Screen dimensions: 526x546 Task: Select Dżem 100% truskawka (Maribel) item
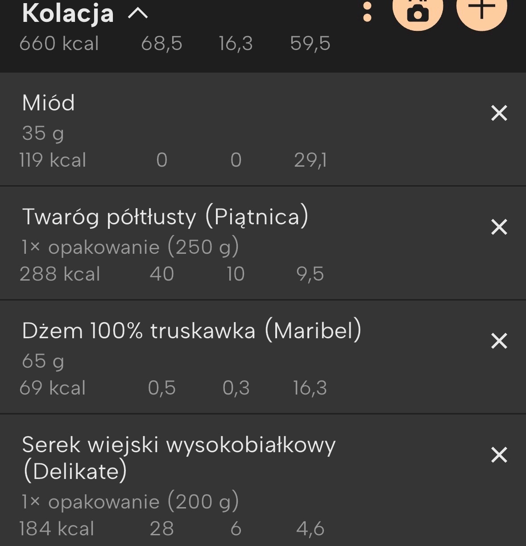click(x=191, y=331)
